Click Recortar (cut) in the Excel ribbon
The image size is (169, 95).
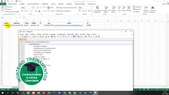click(9, 7)
